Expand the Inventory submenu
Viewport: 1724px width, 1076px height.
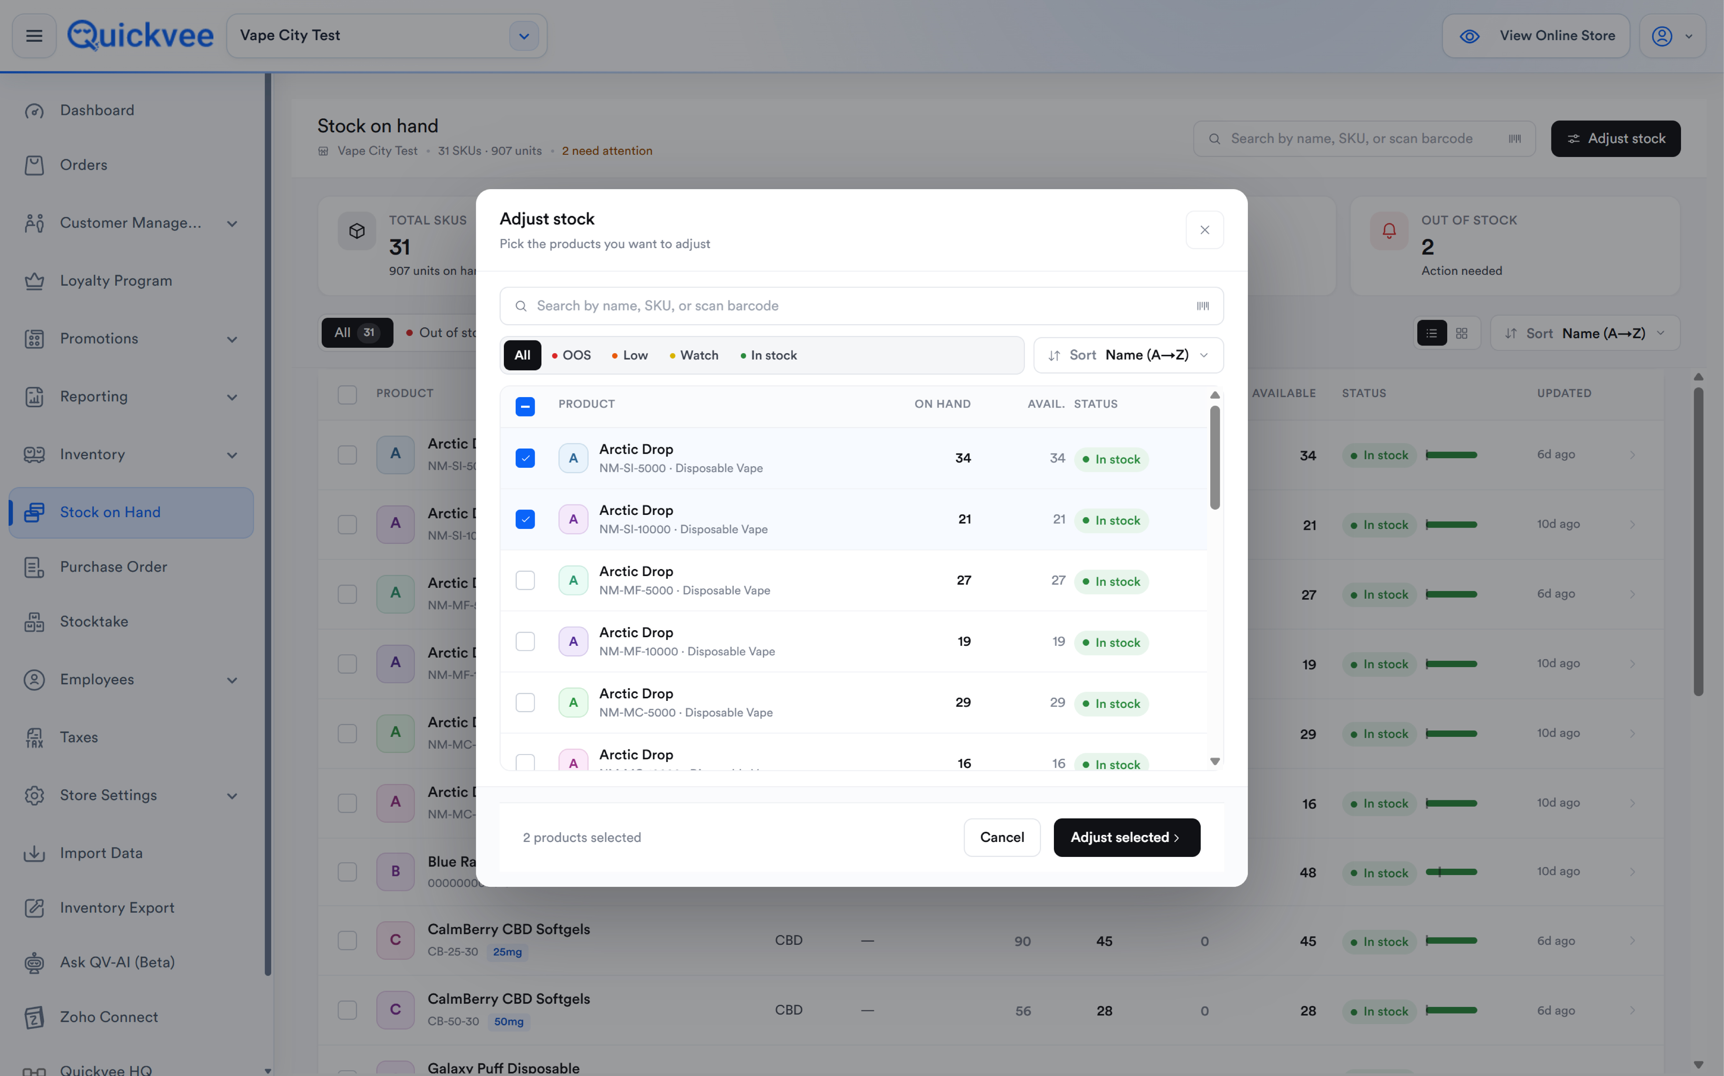(x=232, y=455)
